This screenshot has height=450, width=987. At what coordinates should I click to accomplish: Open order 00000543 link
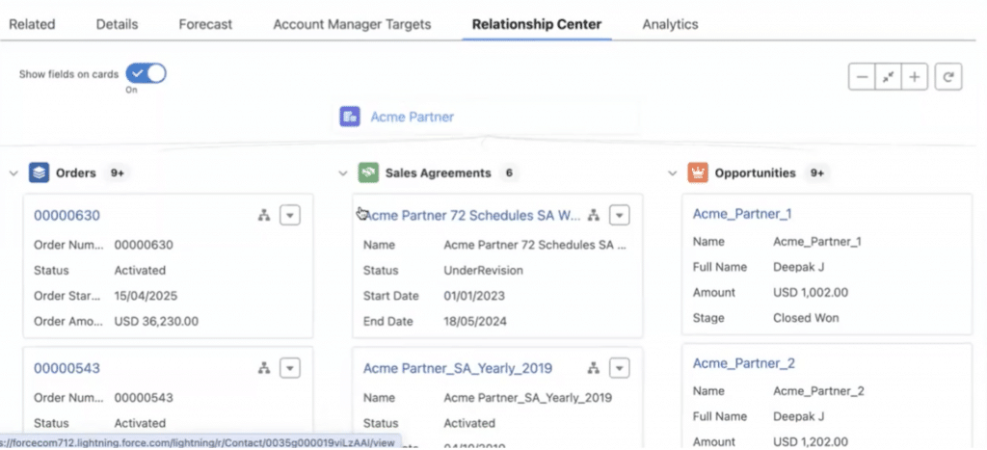[x=67, y=368]
